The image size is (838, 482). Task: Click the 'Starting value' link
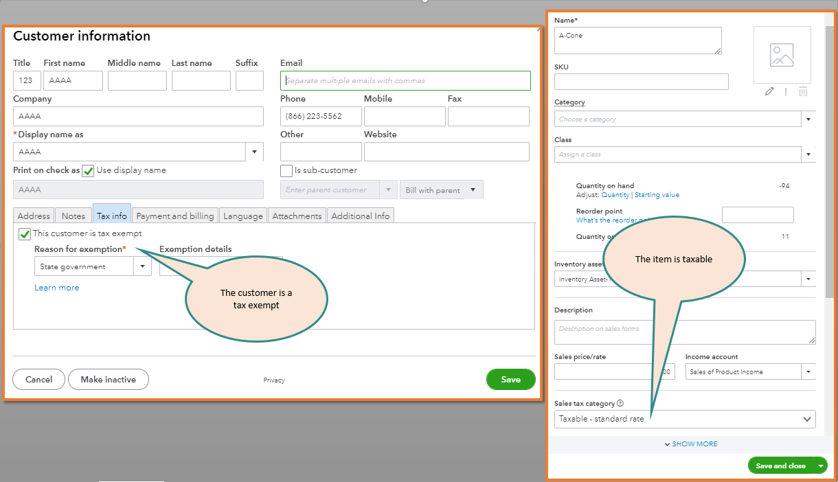pos(657,194)
